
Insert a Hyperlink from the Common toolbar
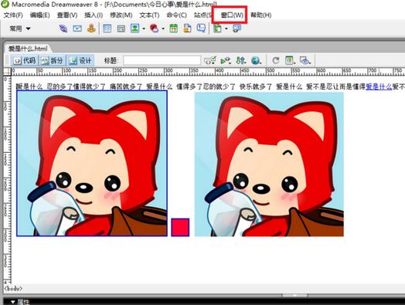click(x=63, y=29)
